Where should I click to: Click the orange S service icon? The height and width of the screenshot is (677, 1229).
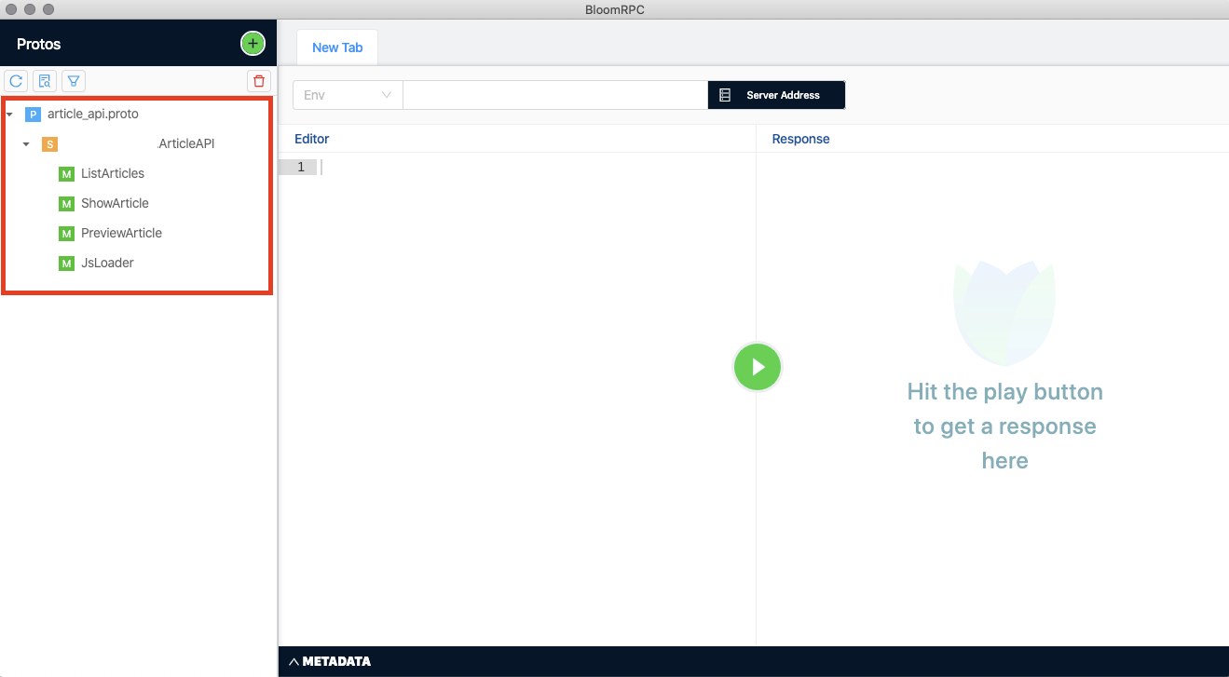tap(49, 143)
